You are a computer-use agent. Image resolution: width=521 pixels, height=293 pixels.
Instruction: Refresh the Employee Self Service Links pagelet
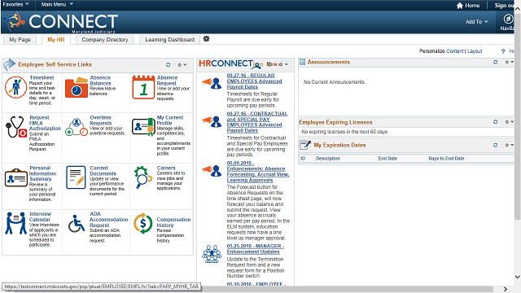click(x=169, y=65)
